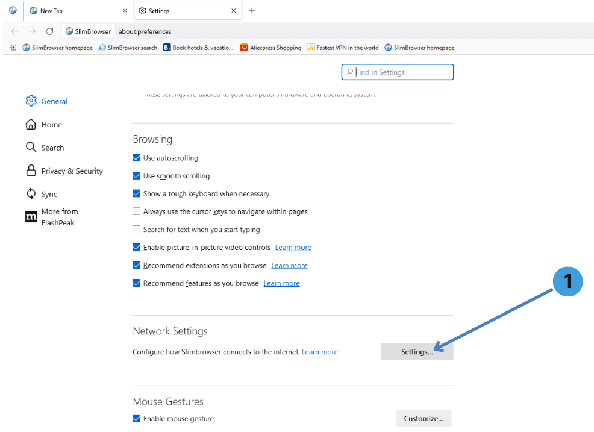Click the Search magnifier icon in sidebar
This screenshot has width=594, height=432.
(31, 147)
